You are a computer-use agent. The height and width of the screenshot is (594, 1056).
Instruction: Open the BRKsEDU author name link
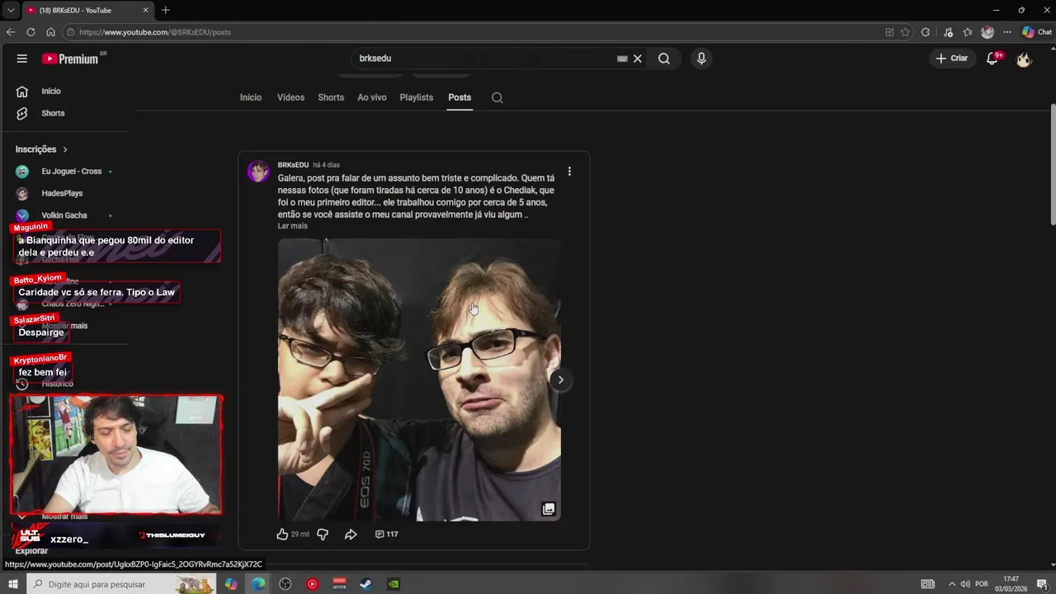[293, 165]
